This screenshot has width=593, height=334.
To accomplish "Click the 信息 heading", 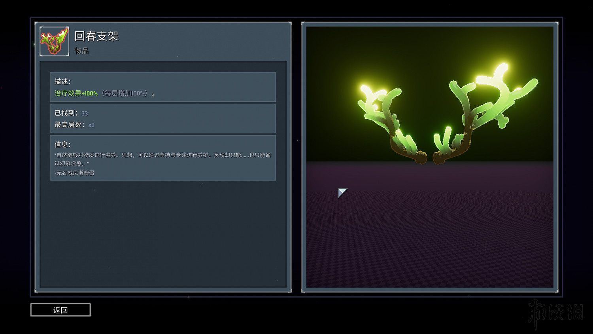I will click(62, 144).
